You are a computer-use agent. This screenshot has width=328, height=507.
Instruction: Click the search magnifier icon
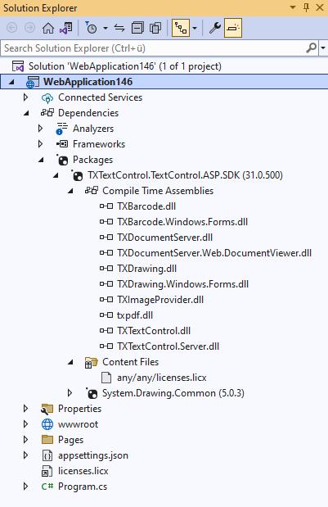click(x=311, y=48)
